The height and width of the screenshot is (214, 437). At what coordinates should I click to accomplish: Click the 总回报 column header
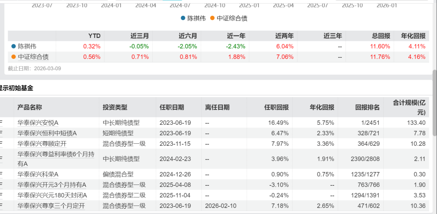point(381,36)
